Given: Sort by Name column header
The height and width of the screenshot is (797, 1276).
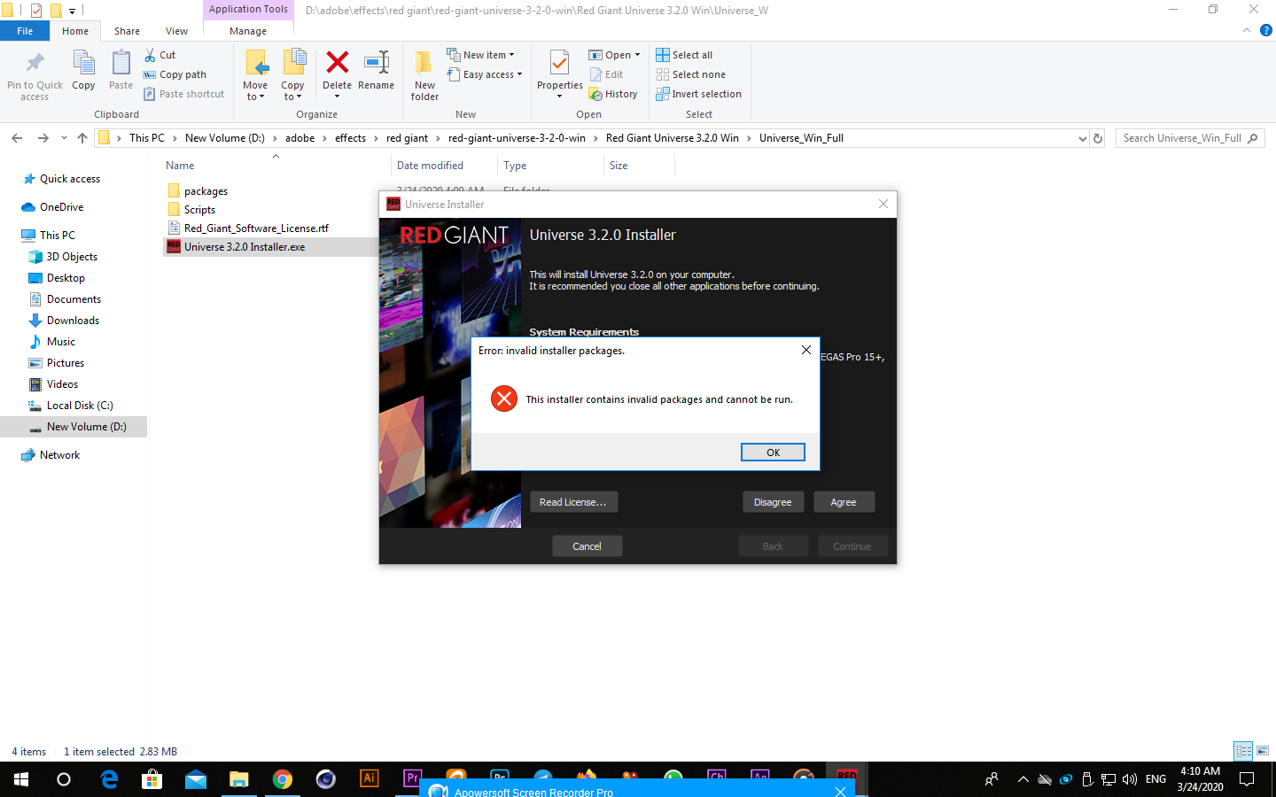Looking at the screenshot, I should [x=180, y=166].
